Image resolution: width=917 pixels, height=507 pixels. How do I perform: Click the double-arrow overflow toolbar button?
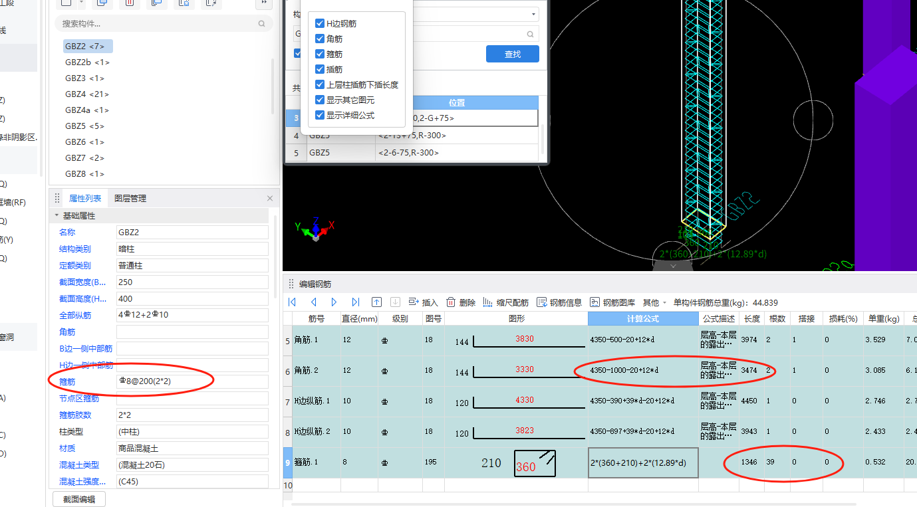[x=264, y=3]
